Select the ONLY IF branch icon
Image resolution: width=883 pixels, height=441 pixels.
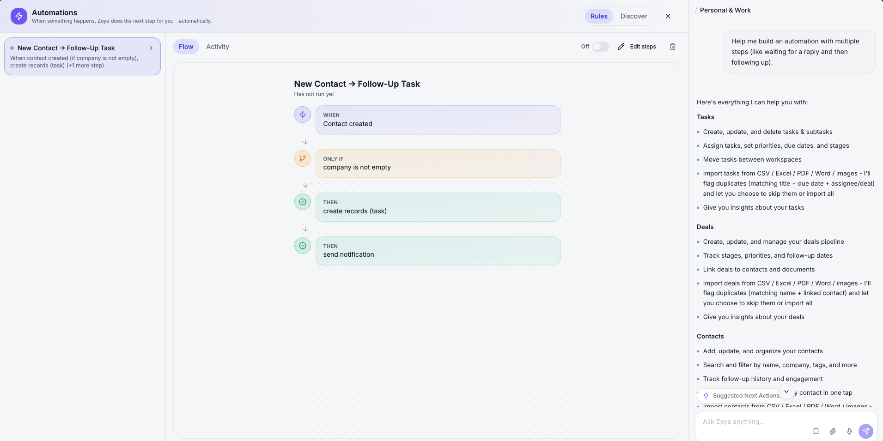pos(303,158)
